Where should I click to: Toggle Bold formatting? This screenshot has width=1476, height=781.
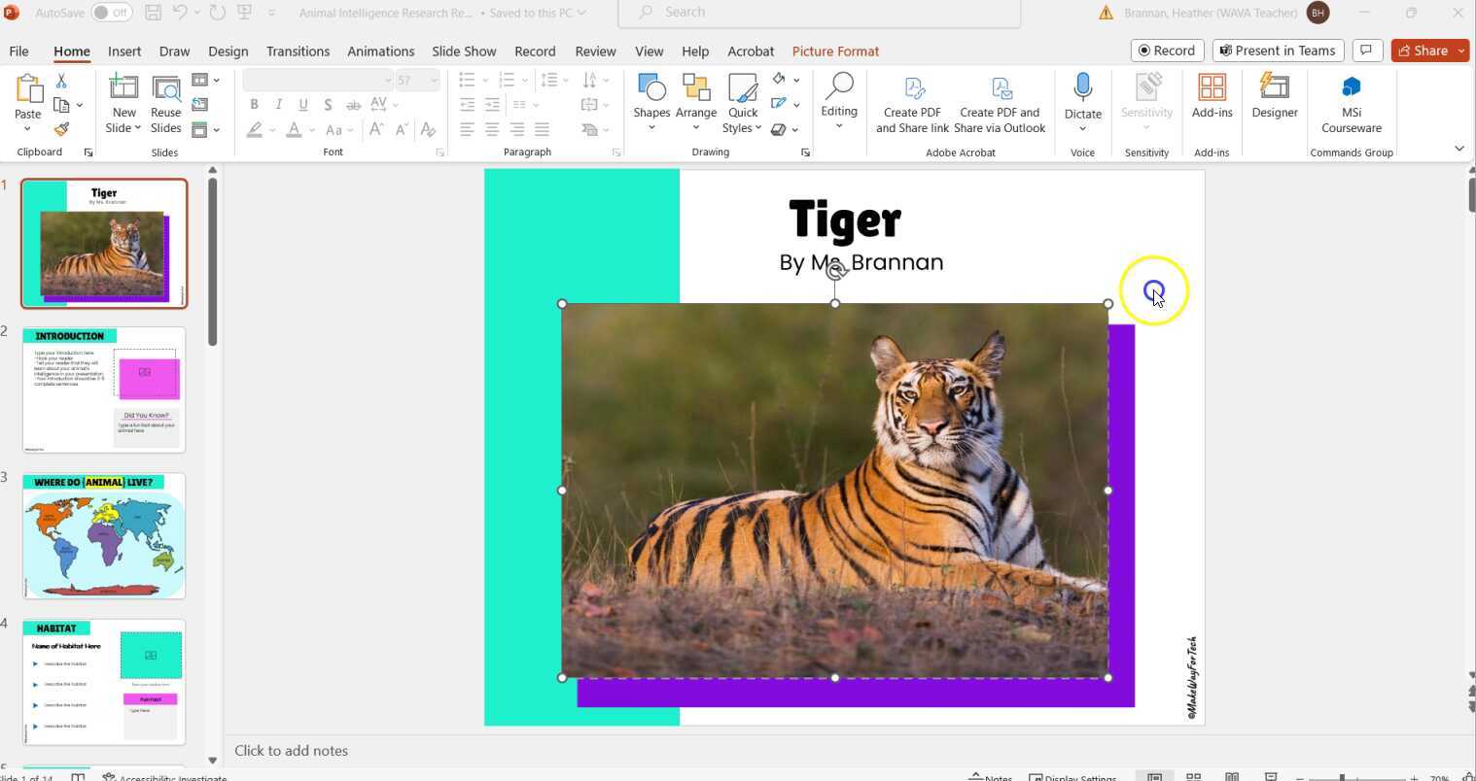(254, 104)
